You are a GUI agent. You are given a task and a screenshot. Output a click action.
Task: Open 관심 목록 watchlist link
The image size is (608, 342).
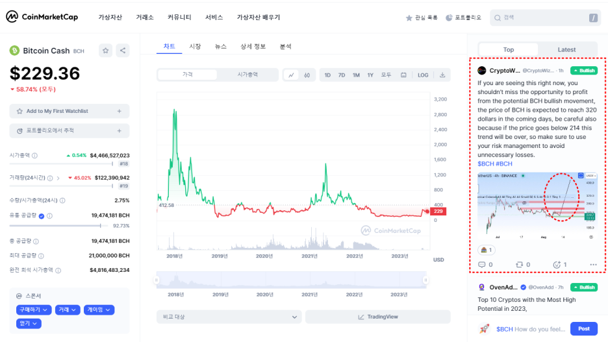422,18
